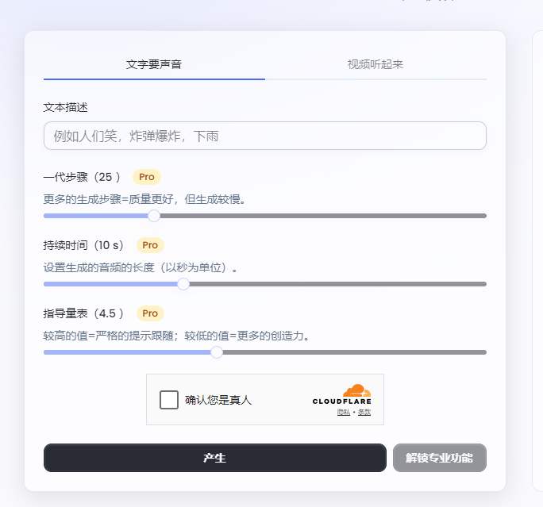Open the Cloudflare 条款 link
This screenshot has width=543, height=507.
(x=364, y=412)
